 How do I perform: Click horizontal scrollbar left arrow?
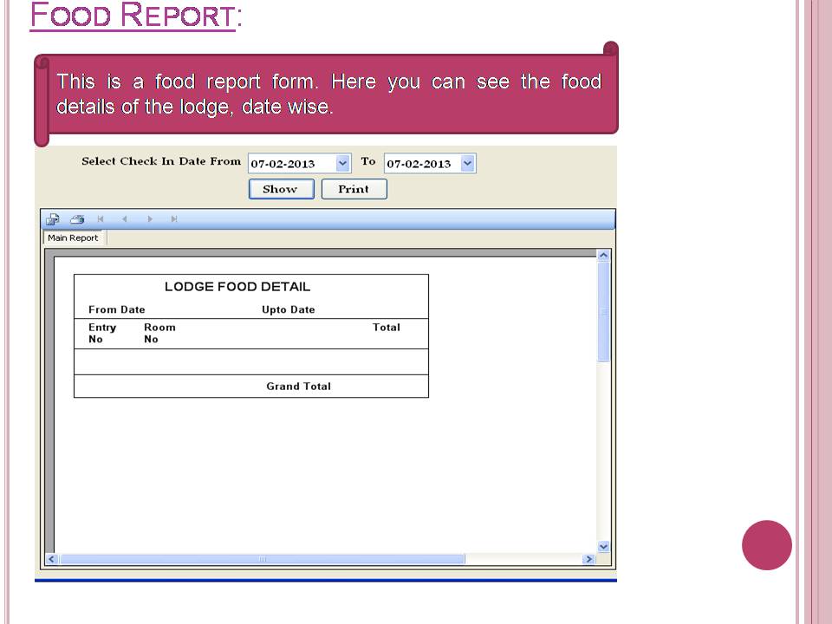51,559
